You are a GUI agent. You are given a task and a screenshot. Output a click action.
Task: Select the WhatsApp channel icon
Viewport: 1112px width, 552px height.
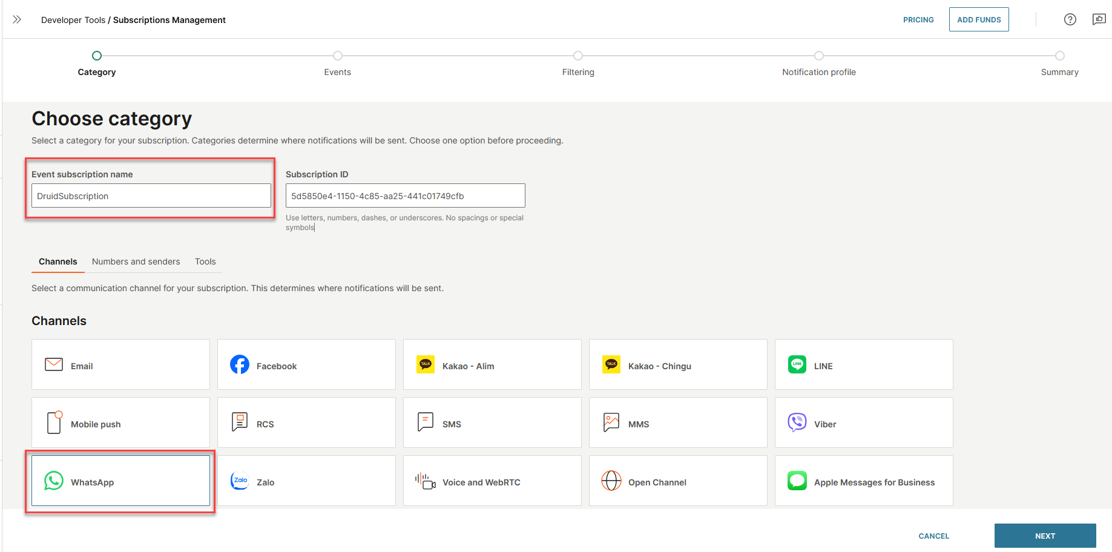(54, 481)
